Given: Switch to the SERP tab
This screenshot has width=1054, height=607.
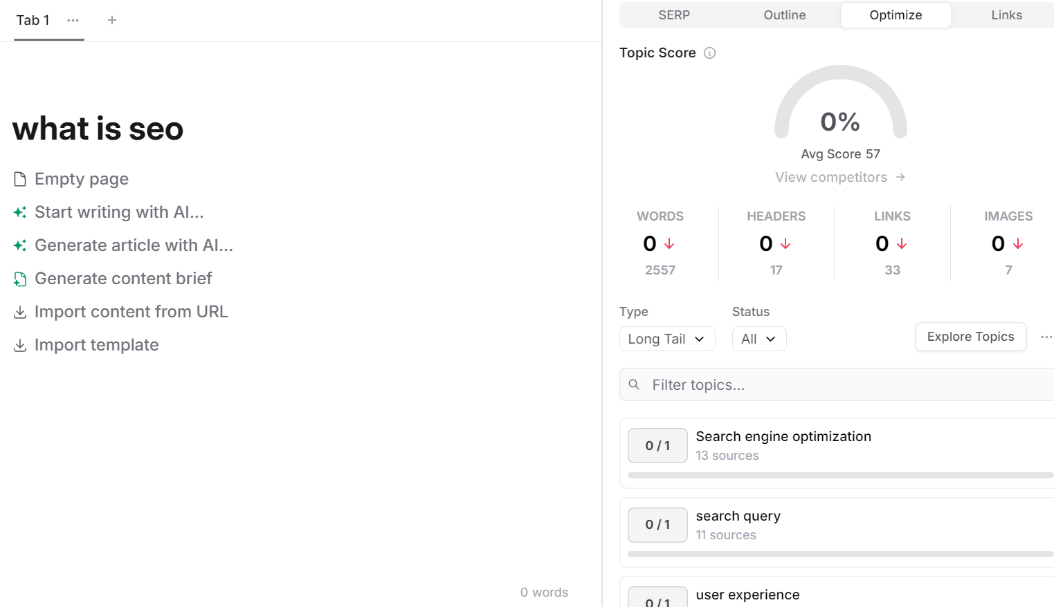Looking at the screenshot, I should point(674,15).
